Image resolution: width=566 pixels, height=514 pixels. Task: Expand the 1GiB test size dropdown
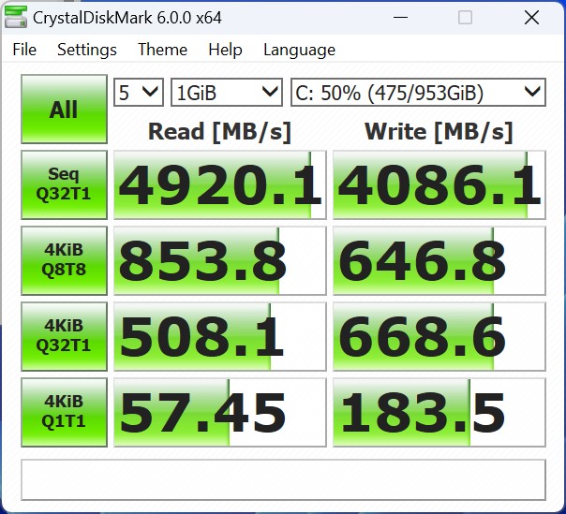227,93
